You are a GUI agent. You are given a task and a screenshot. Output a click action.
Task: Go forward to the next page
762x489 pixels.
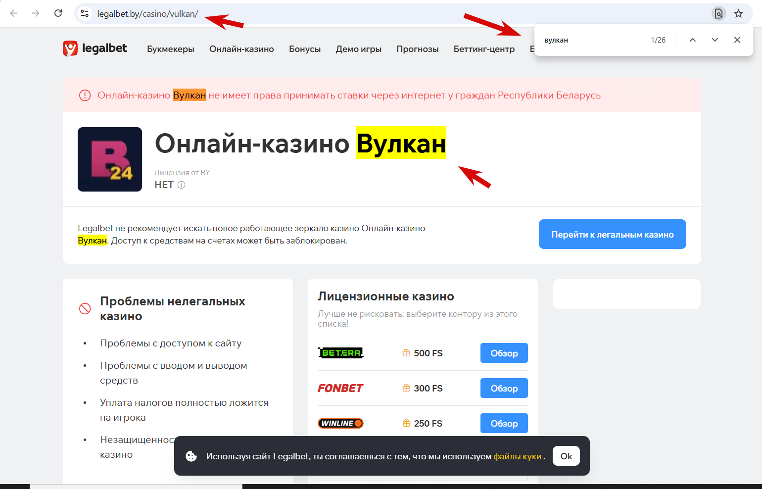click(36, 13)
